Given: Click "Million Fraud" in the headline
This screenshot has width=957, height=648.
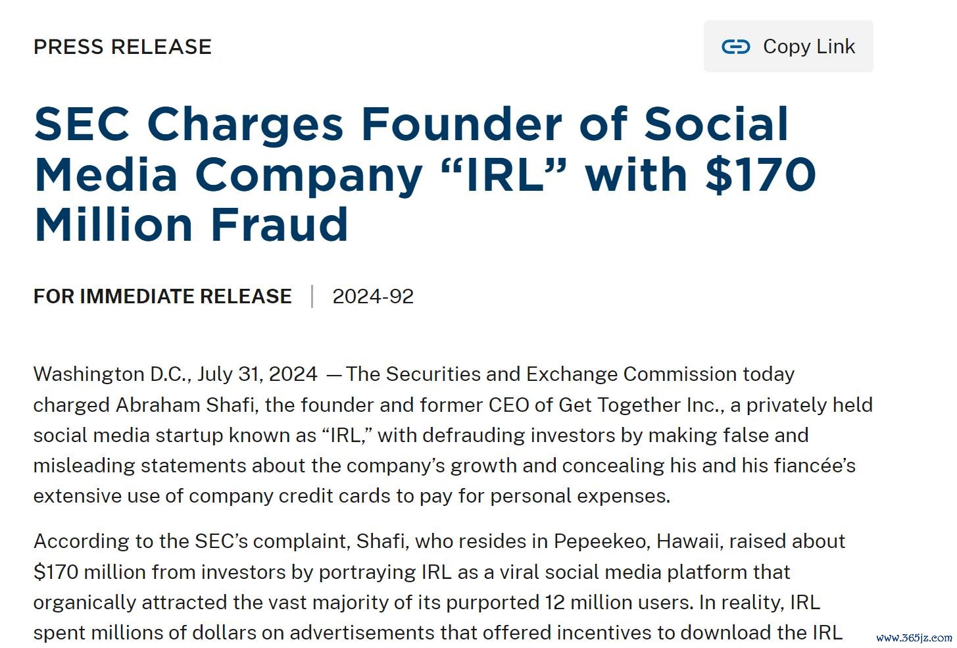Looking at the screenshot, I should pos(191,224).
